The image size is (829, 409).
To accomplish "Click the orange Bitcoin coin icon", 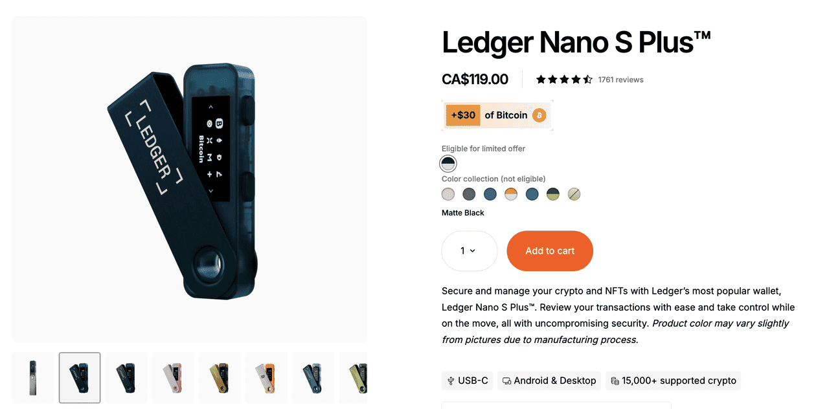I will [x=539, y=115].
